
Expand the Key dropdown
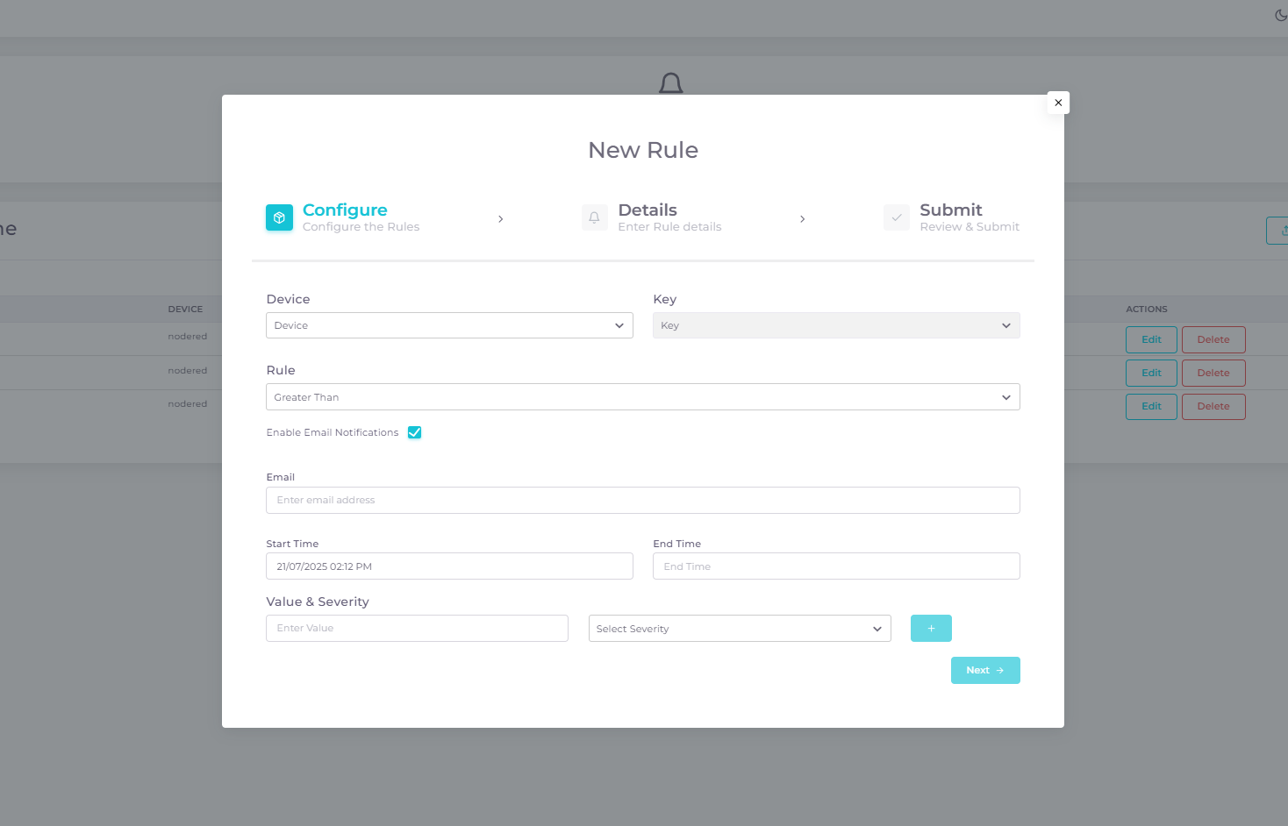coord(835,325)
